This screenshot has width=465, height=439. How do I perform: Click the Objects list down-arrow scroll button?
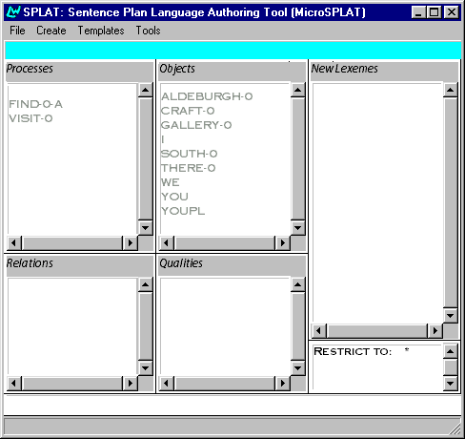298,228
